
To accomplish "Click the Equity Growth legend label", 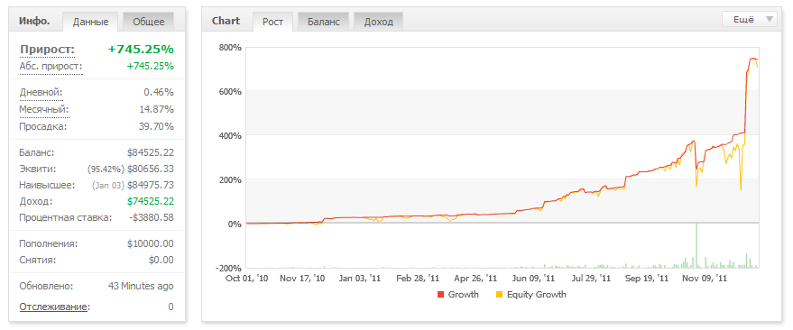I will point(537,295).
